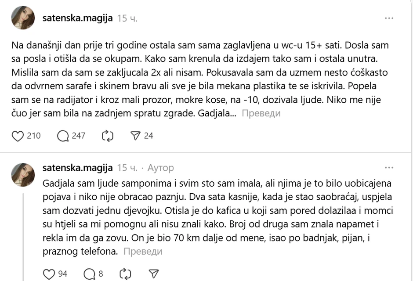413x281 pixels.
Task: Translate the first post with Преведи
Action: [261, 113]
